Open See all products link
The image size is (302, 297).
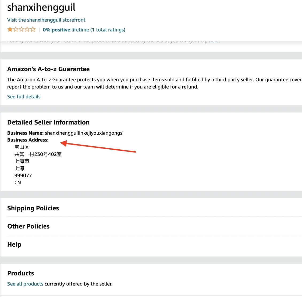(x=25, y=284)
